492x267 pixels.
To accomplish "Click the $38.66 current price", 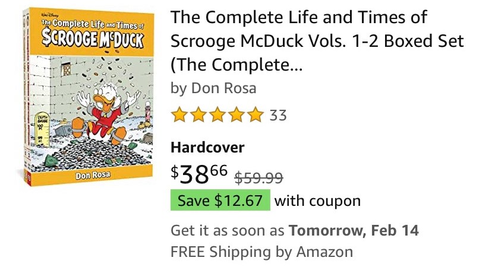I will click(200, 174).
